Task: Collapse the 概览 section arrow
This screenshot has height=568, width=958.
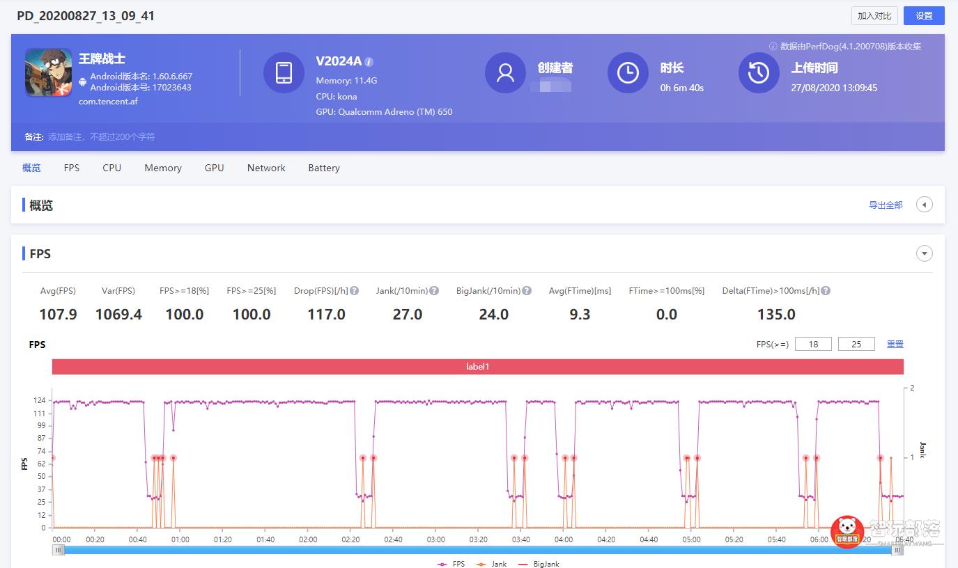Action: click(x=925, y=204)
